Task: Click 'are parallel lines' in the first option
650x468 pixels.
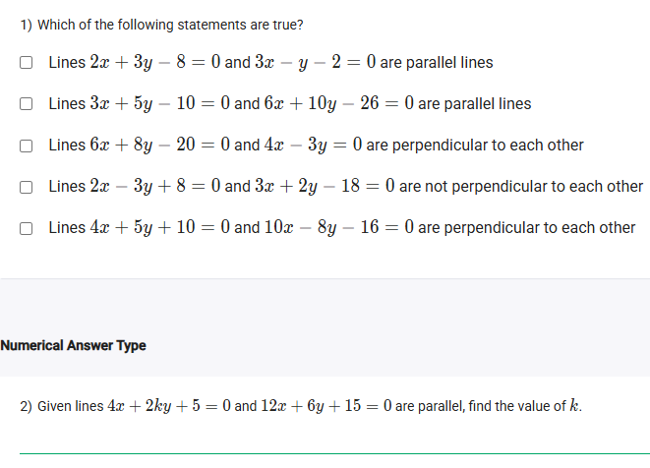Action: click(x=437, y=63)
